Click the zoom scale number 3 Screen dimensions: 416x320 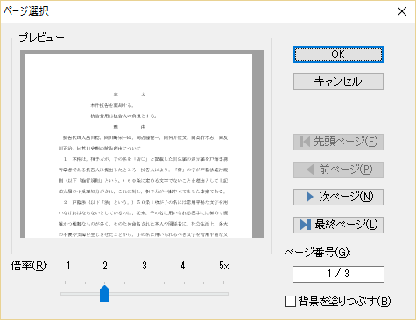pyautogui.click(x=145, y=266)
